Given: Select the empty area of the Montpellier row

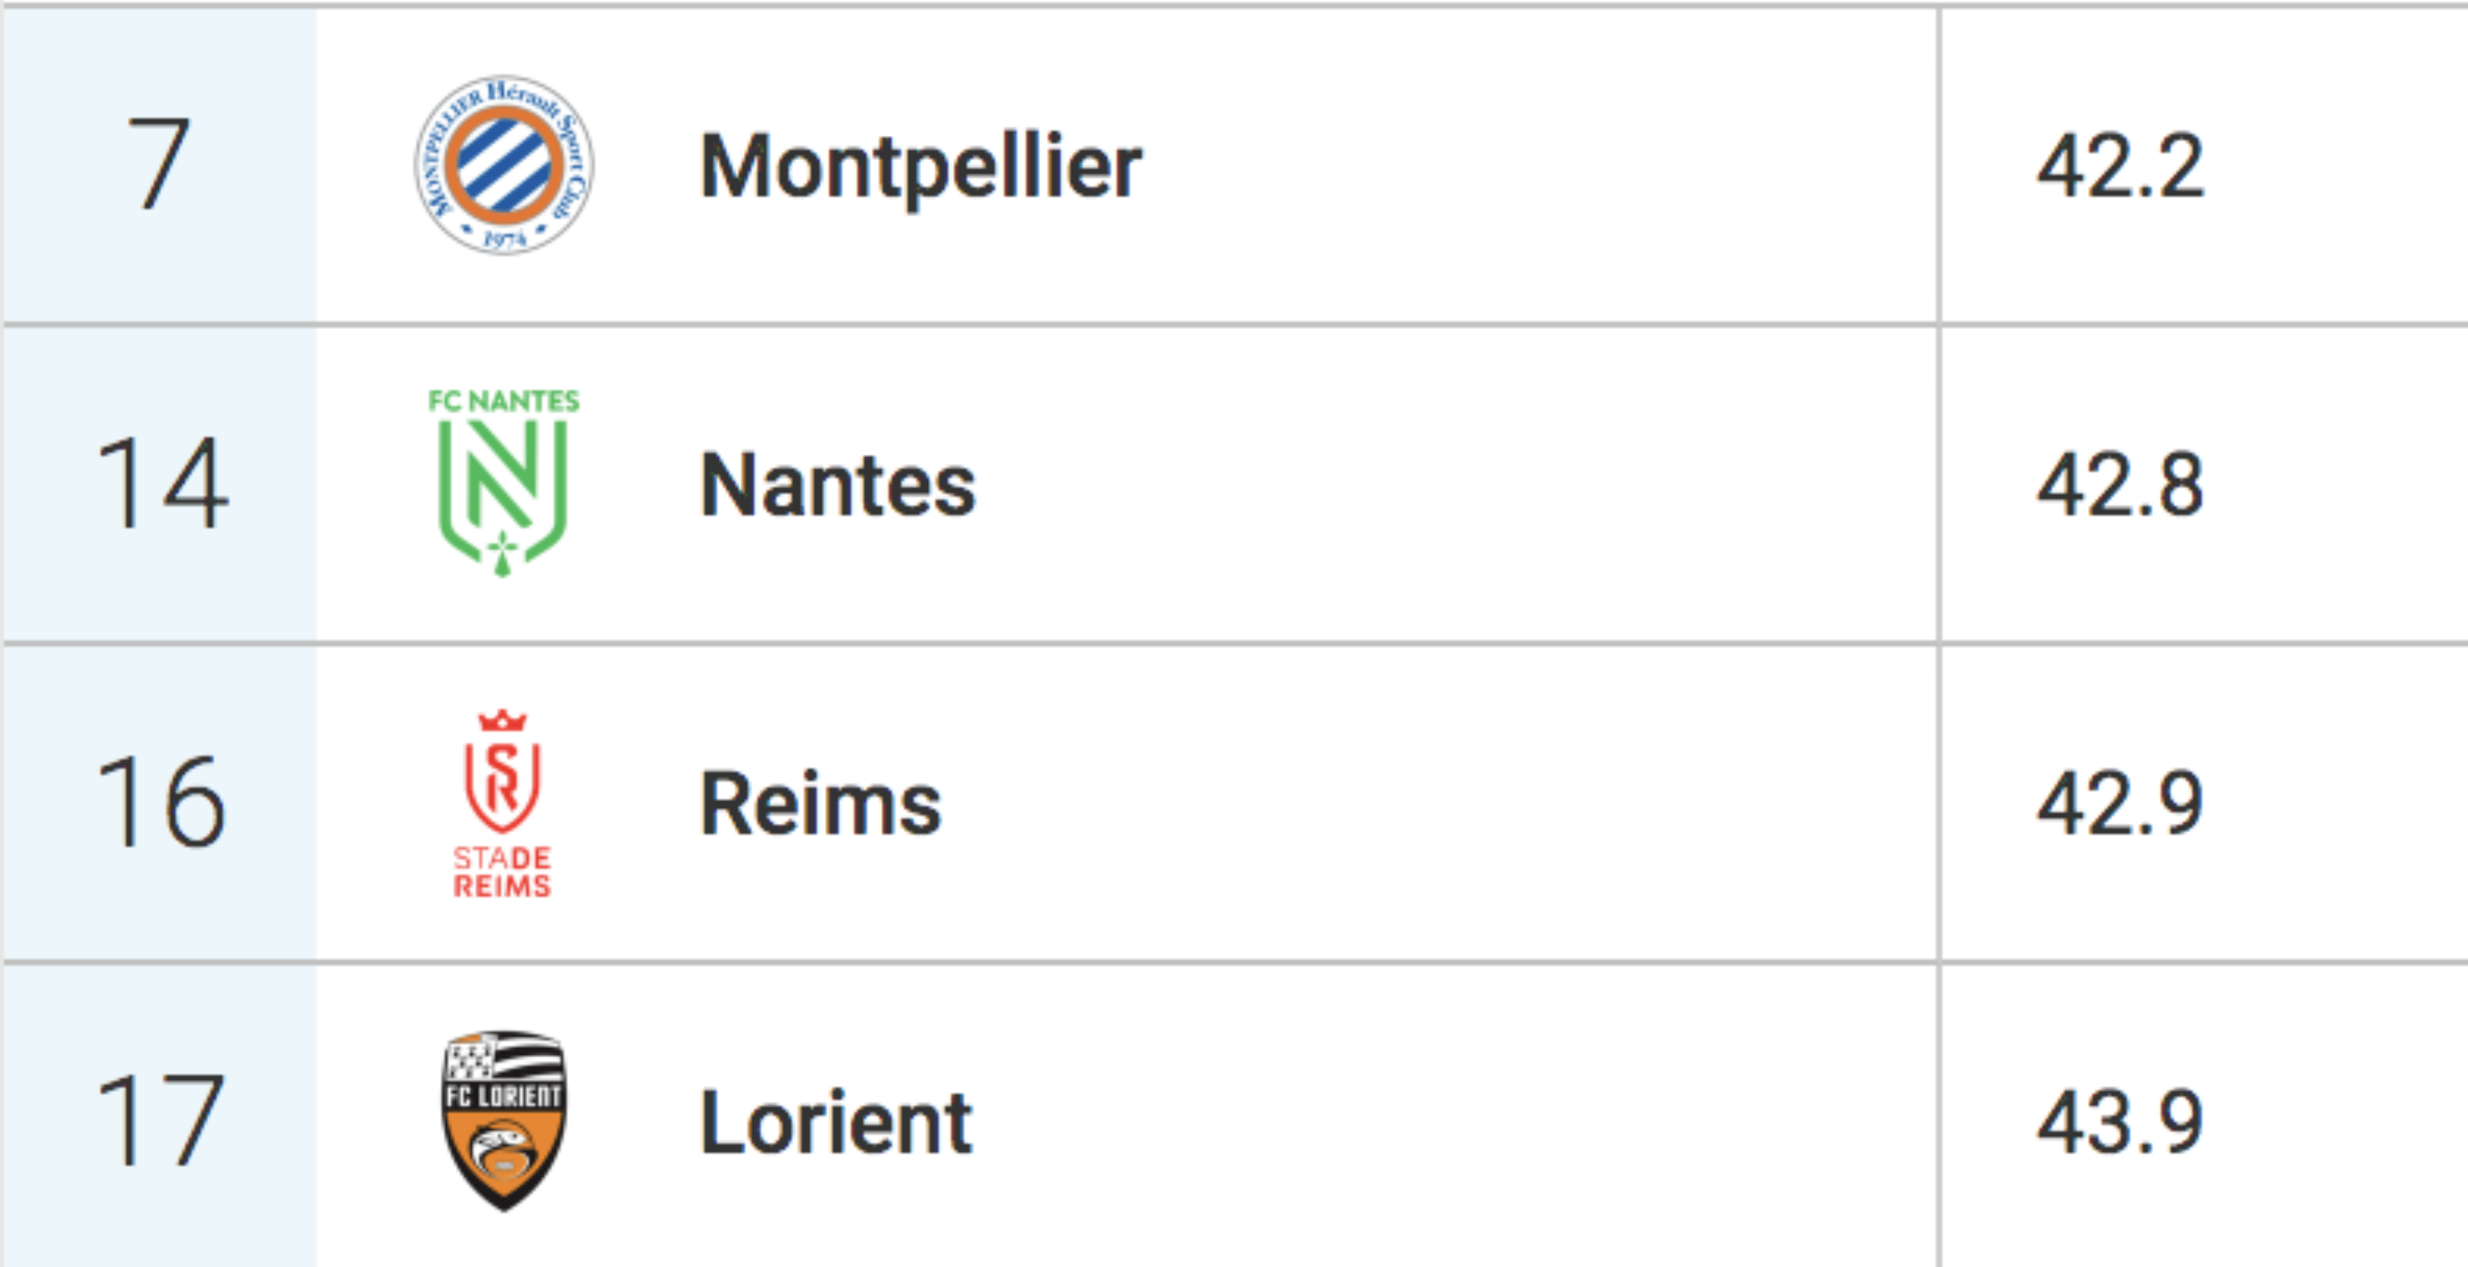Looking at the screenshot, I should (1533, 166).
